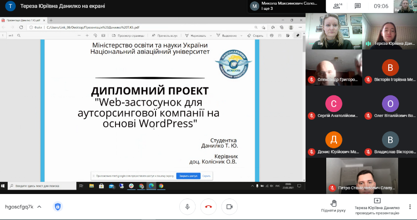Open Task View on the Windows taskbar
Image resolution: width=417 pixels, height=220 pixels.
(x=82, y=186)
